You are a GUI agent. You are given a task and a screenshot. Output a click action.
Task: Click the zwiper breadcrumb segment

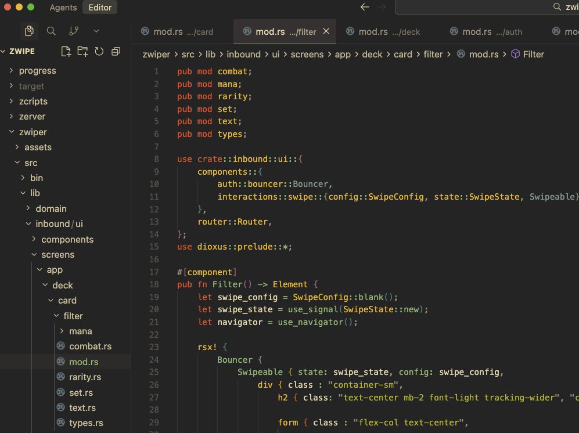click(x=156, y=54)
